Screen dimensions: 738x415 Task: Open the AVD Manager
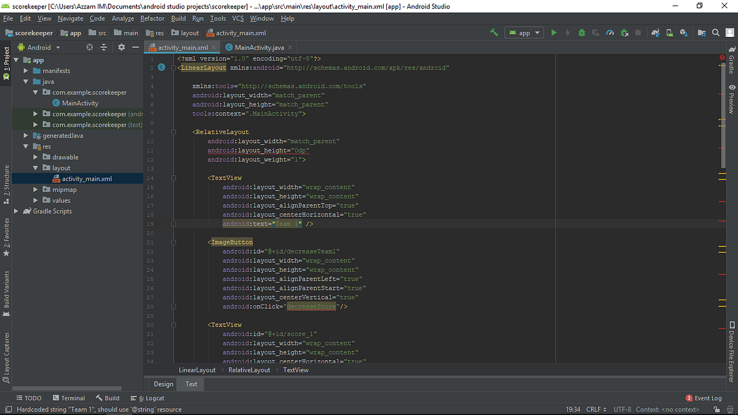pos(670,32)
